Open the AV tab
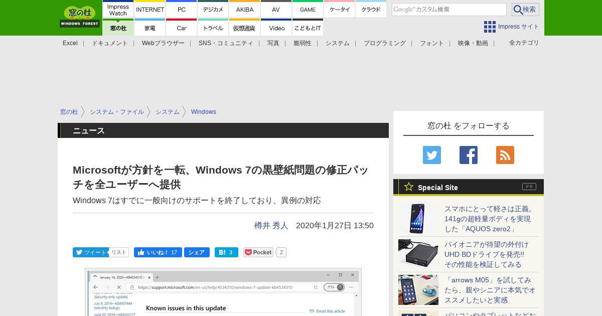602x316 pixels. coord(276,10)
